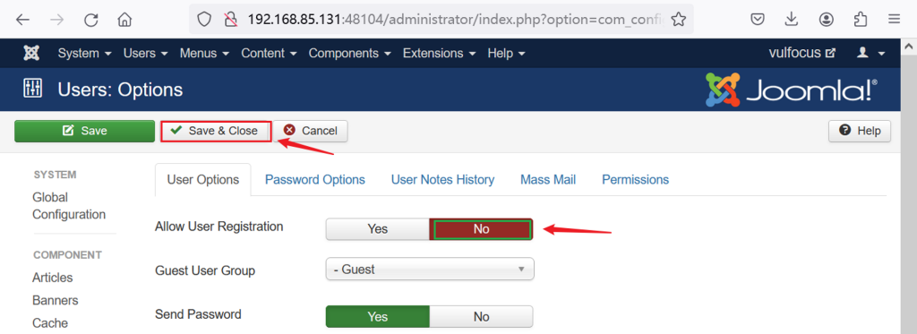This screenshot has width=917, height=334.
Task: Open the Firefox account icon
Action: [x=826, y=20]
